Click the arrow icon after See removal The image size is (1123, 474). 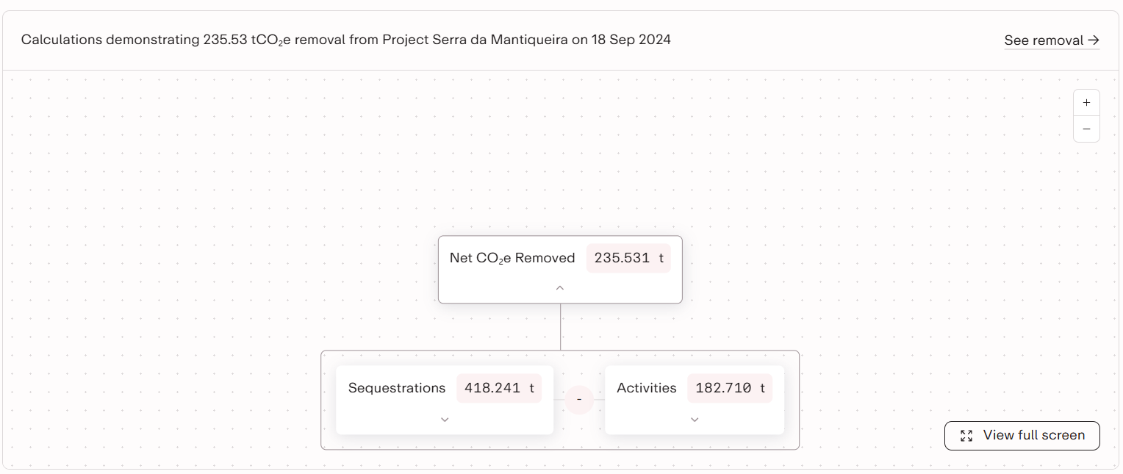tap(1094, 40)
